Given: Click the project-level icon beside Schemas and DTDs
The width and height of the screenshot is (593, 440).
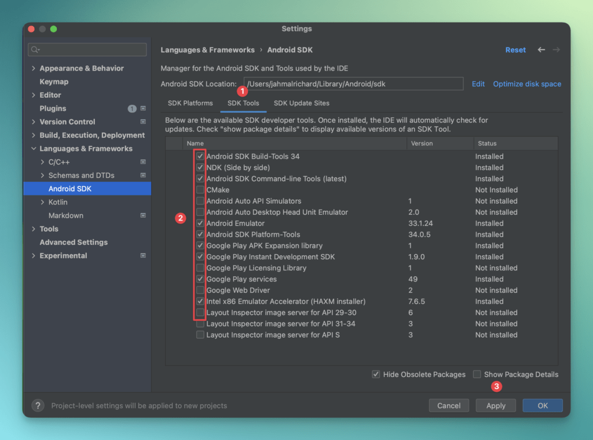Looking at the screenshot, I should pyautogui.click(x=143, y=175).
